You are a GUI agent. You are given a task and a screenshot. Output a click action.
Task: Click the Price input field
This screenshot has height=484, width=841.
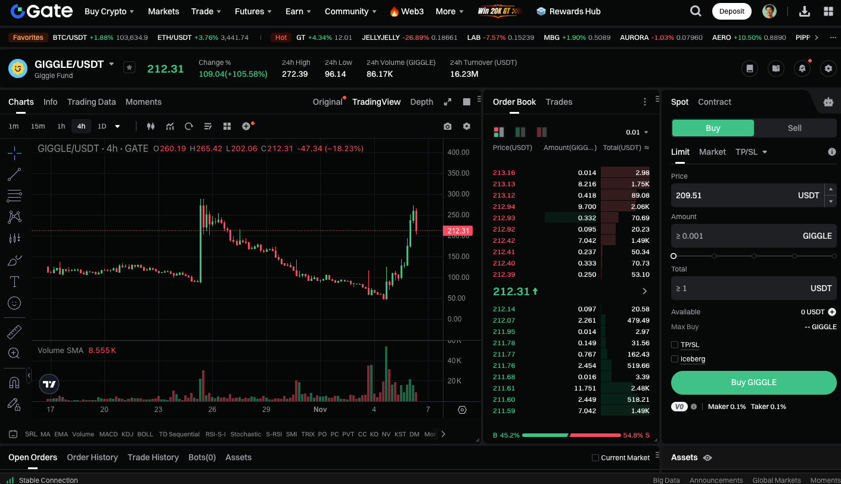(x=747, y=195)
